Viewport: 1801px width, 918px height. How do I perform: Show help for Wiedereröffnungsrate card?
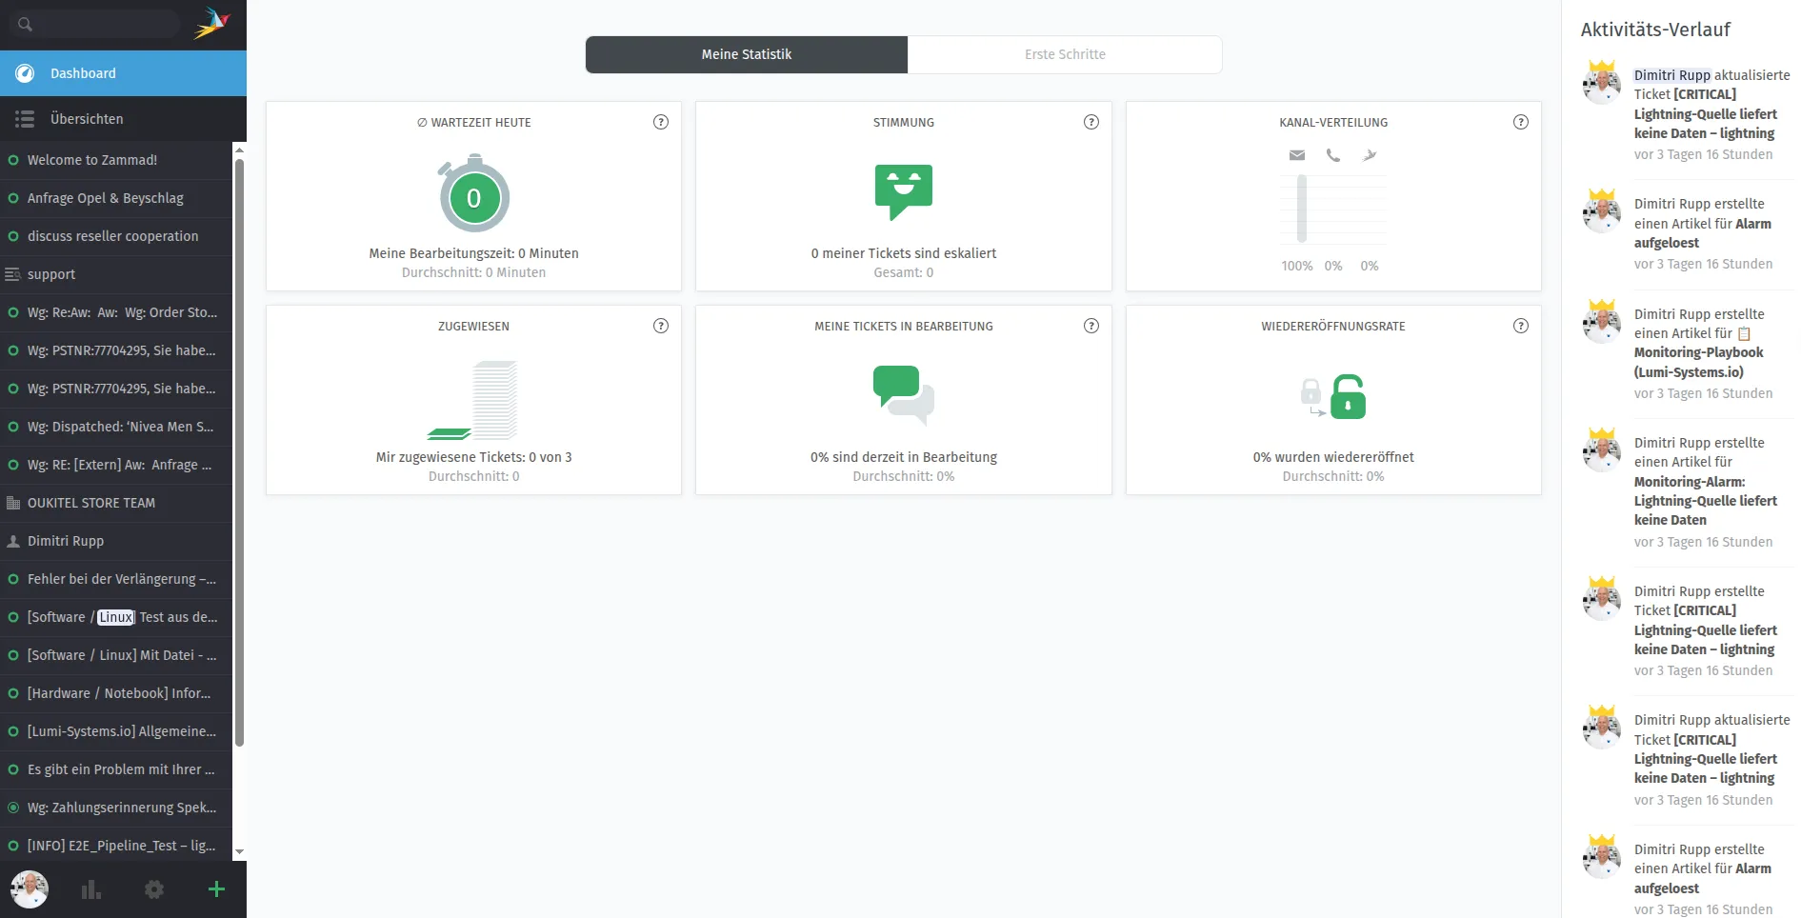pos(1521,326)
